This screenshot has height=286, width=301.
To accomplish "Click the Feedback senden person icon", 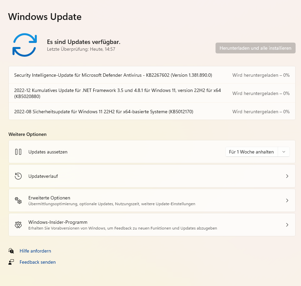I will (x=11, y=262).
